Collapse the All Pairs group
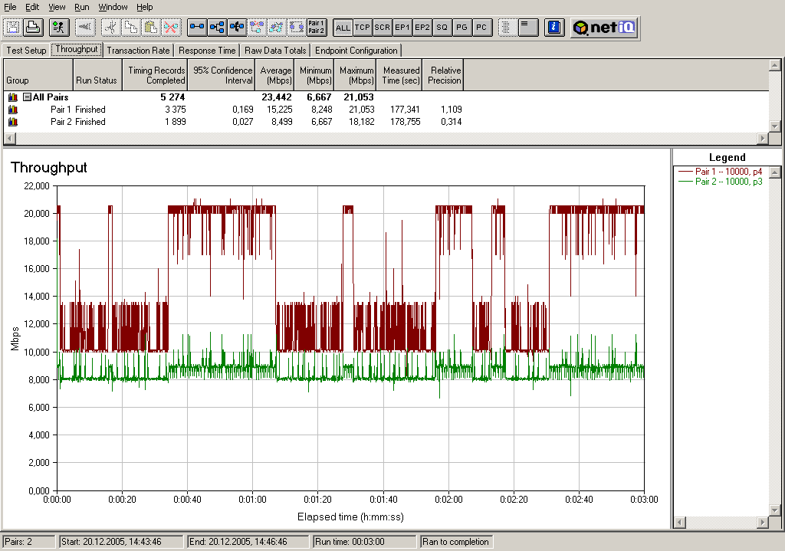Image resolution: width=785 pixels, height=551 pixels. (27, 97)
